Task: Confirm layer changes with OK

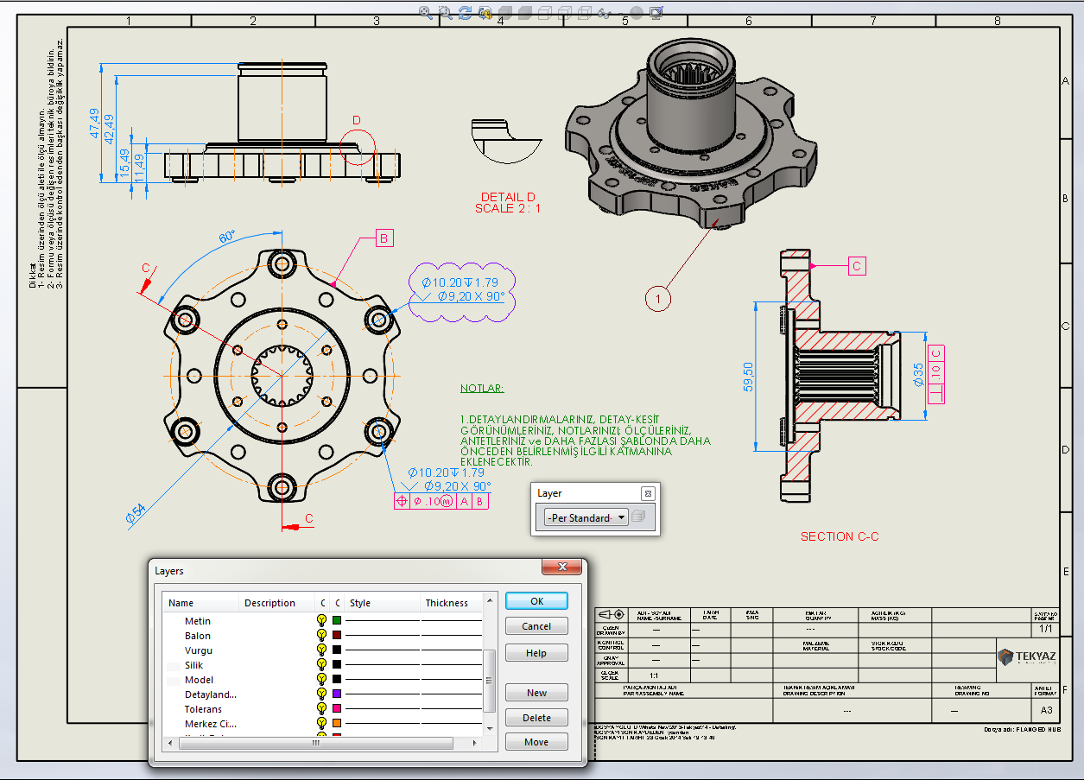Action: (x=536, y=600)
